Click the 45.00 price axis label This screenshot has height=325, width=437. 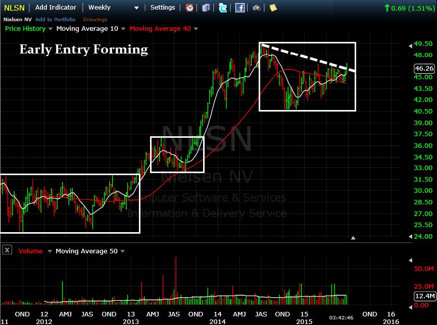[x=423, y=77]
